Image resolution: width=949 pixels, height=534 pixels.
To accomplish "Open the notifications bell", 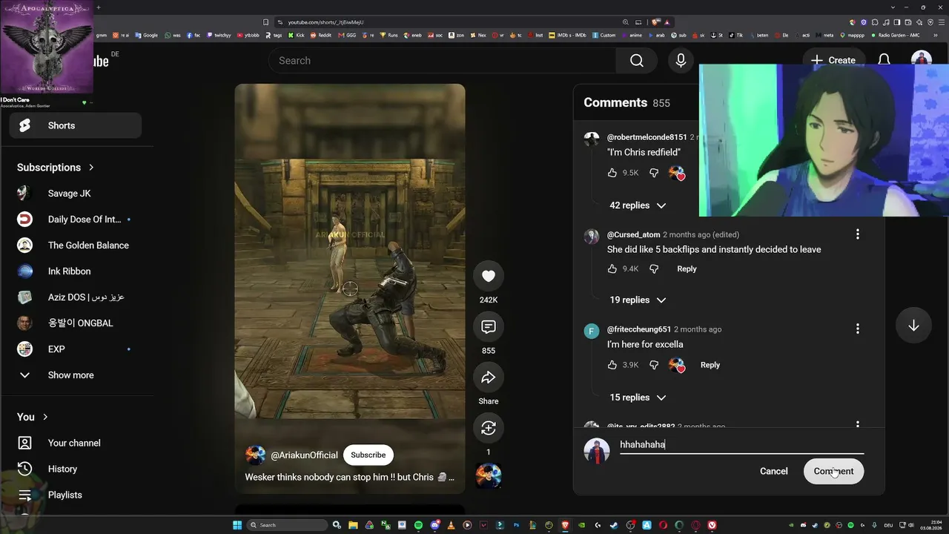I will click(x=884, y=60).
